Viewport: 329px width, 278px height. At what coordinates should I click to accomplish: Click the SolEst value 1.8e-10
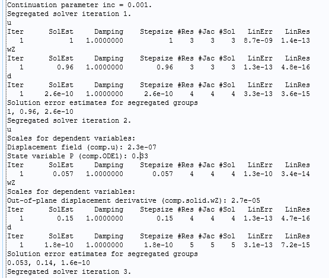59,245
